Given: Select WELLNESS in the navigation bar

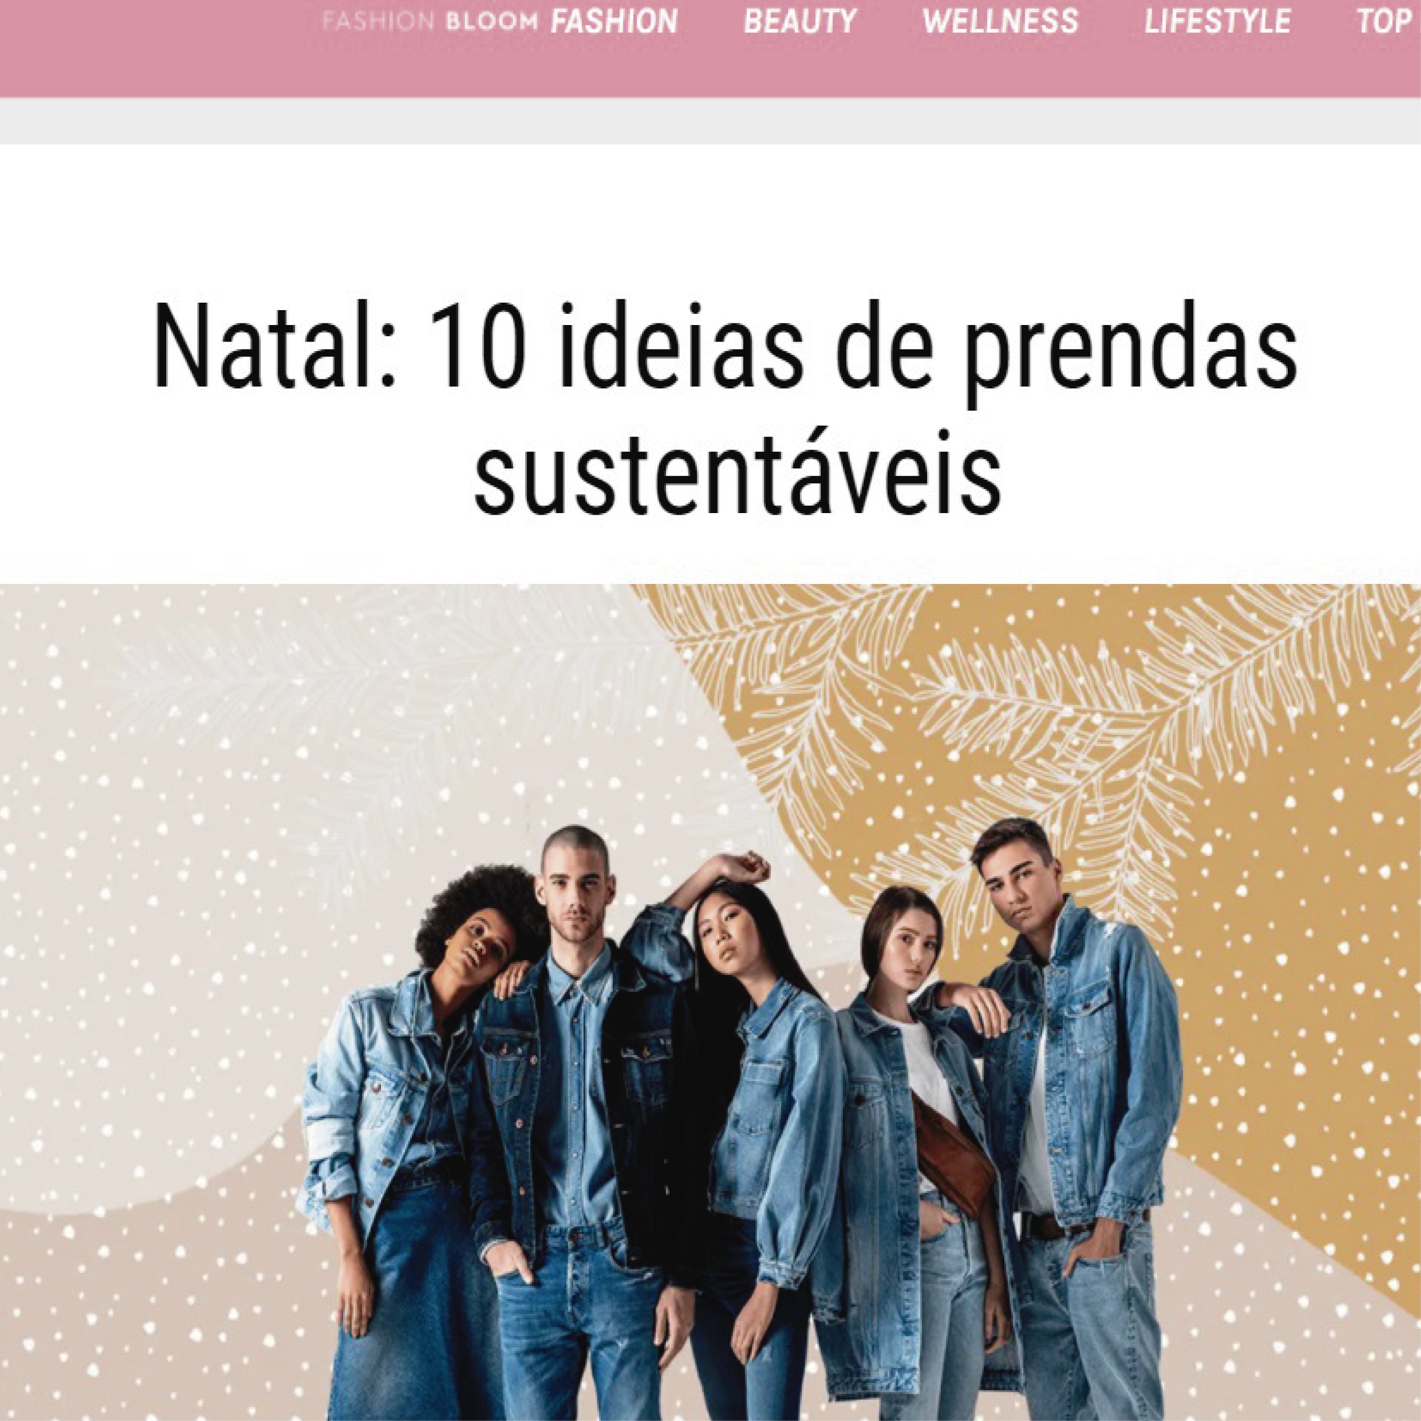Looking at the screenshot, I should point(1000,21).
